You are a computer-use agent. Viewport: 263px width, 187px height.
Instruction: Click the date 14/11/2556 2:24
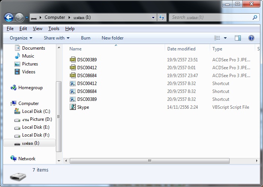(x=182, y=107)
